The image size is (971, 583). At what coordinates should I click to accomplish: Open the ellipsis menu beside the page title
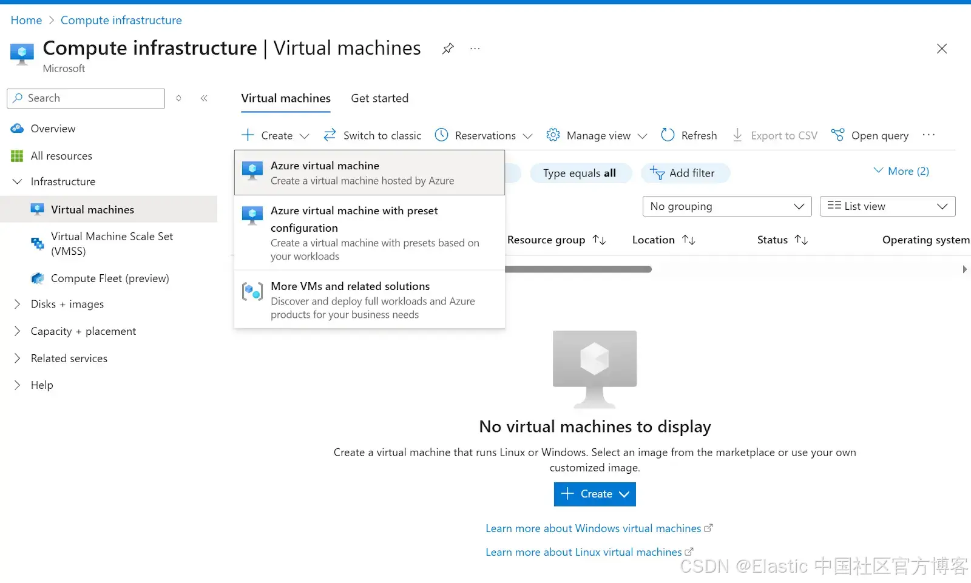(x=475, y=49)
